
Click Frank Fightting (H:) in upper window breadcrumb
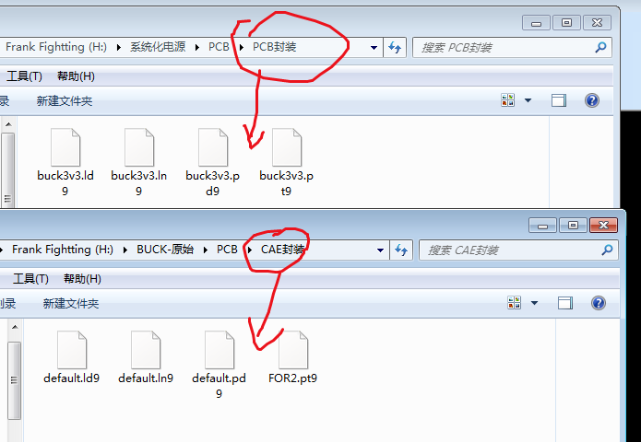(56, 47)
